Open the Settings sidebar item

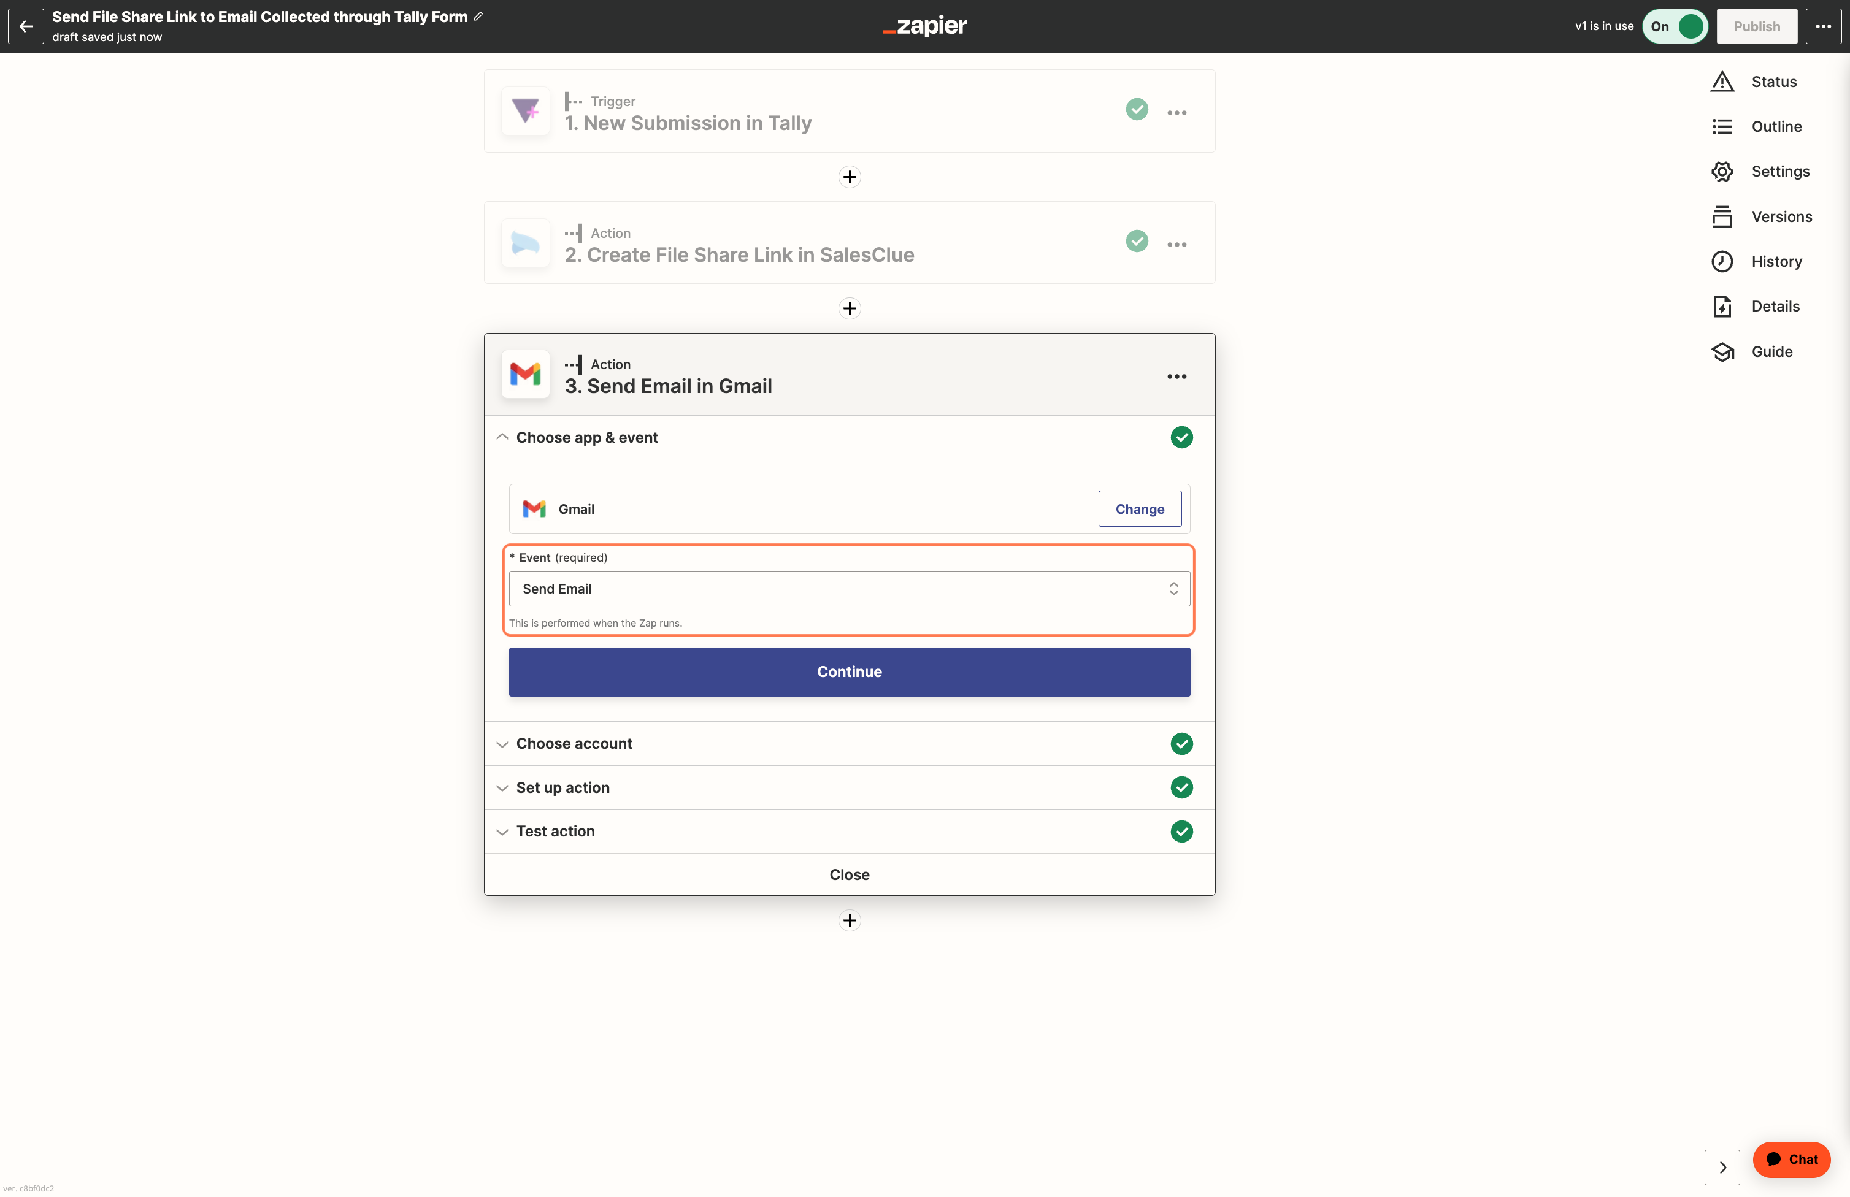pos(1760,171)
